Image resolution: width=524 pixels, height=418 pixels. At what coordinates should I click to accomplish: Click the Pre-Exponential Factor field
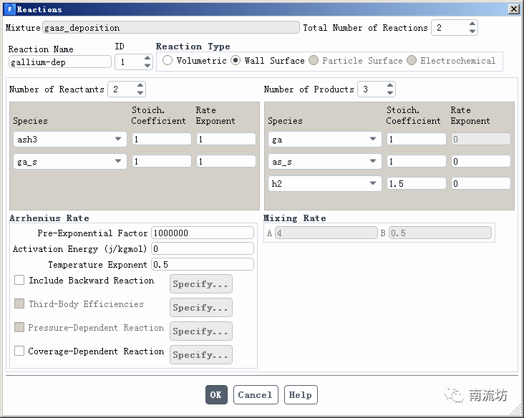[203, 233]
